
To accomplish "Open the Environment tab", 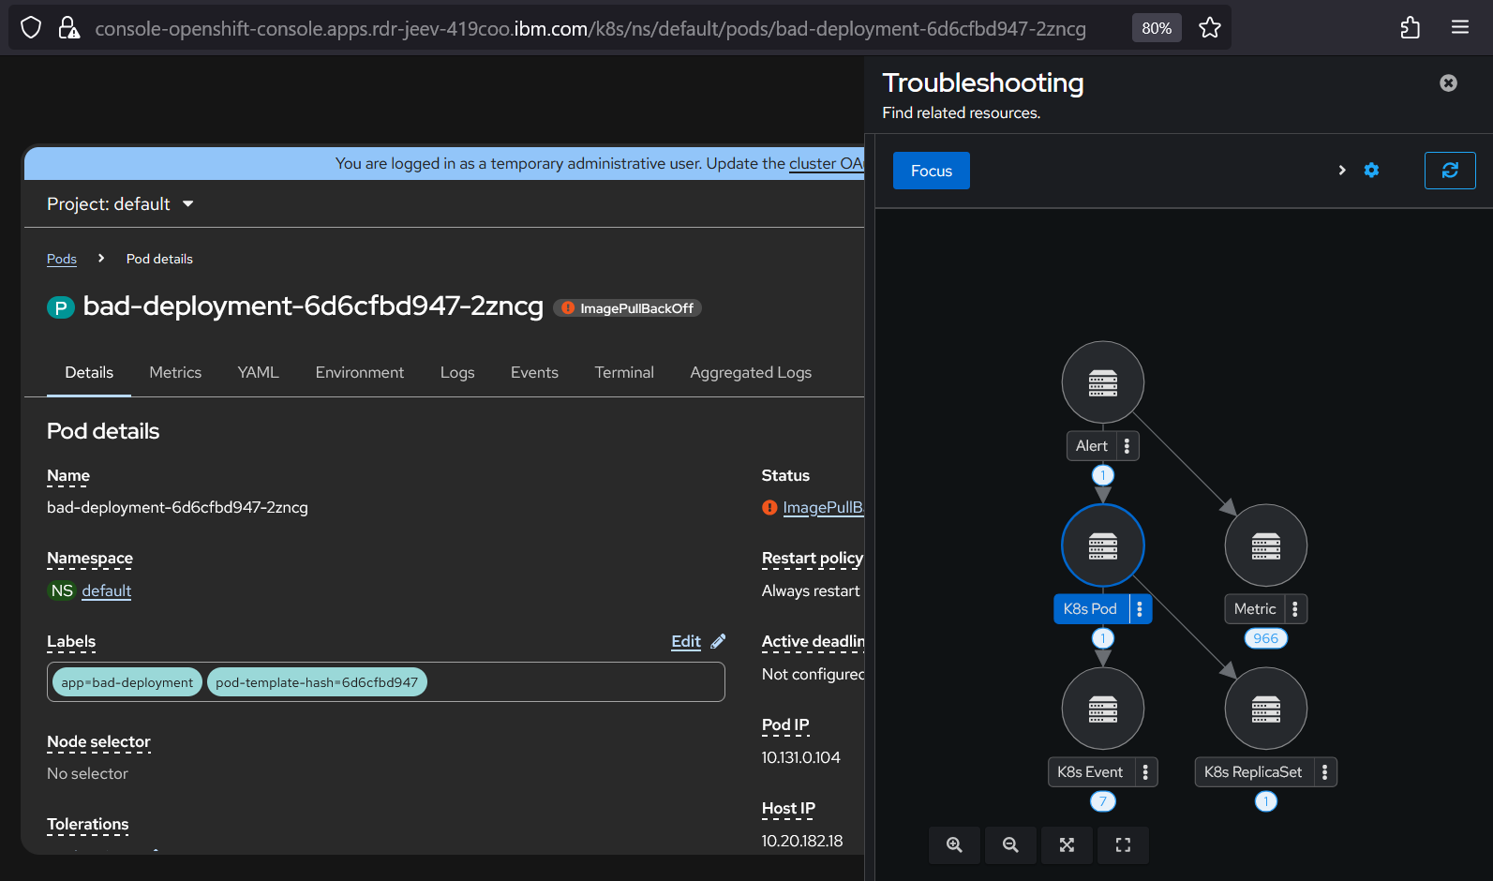I will click(360, 372).
